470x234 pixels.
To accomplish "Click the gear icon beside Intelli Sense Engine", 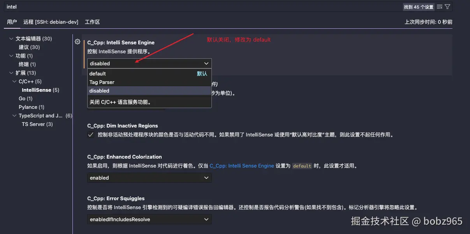I will click(77, 42).
